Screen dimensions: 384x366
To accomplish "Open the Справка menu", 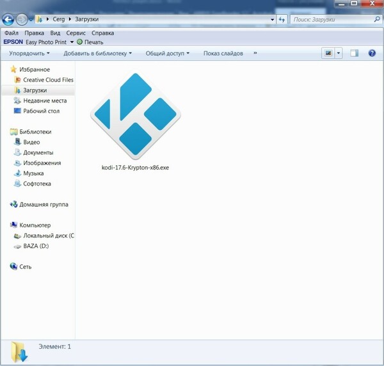I will (102, 33).
